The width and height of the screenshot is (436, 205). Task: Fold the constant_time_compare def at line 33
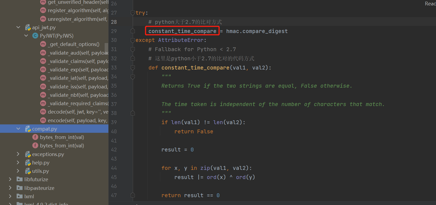(133, 67)
